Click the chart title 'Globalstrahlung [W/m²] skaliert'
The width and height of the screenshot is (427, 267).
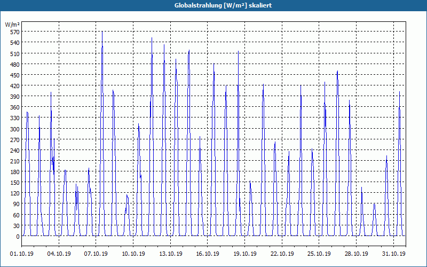(x=223, y=5)
